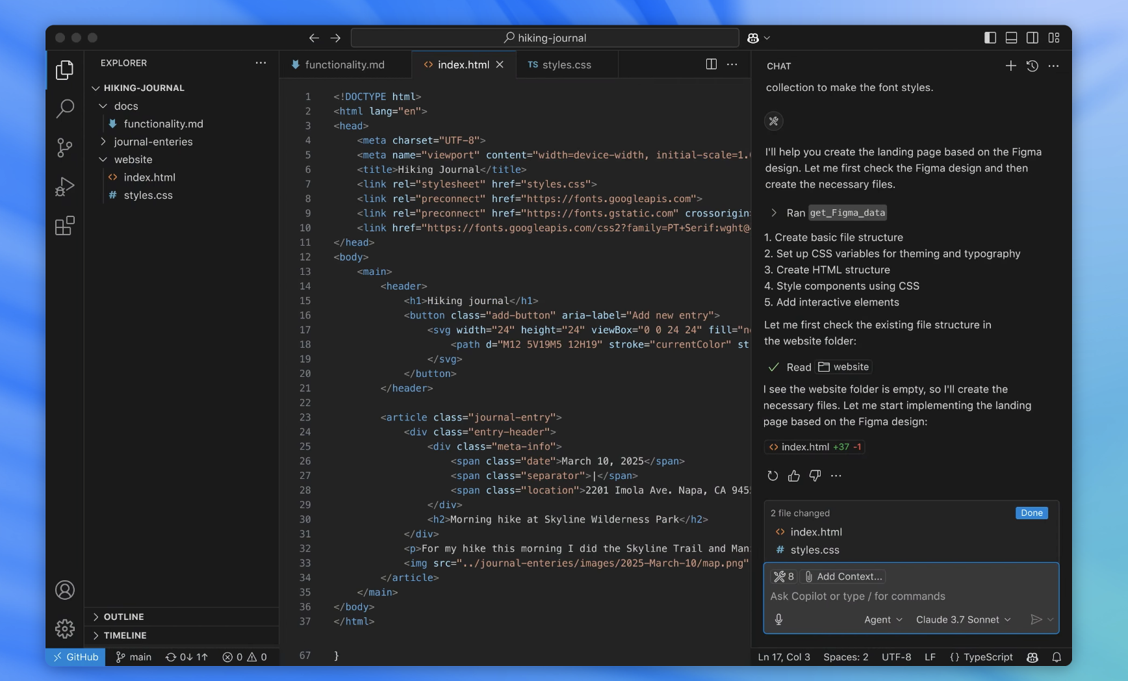This screenshot has width=1128, height=681.
Task: Expand the OUTLINE section
Action: pyautogui.click(x=123, y=617)
